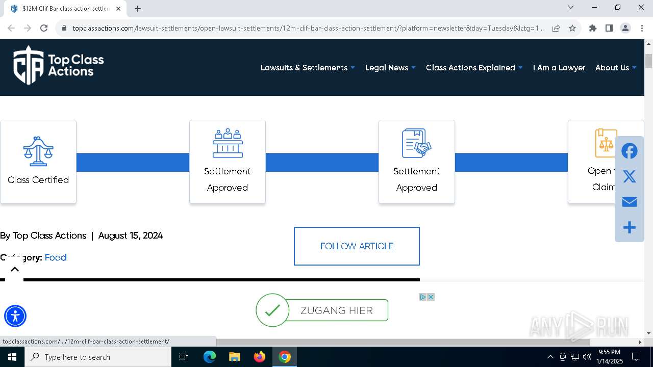Click the author name Top Class Actions
The height and width of the screenshot is (367, 653).
(x=49, y=235)
